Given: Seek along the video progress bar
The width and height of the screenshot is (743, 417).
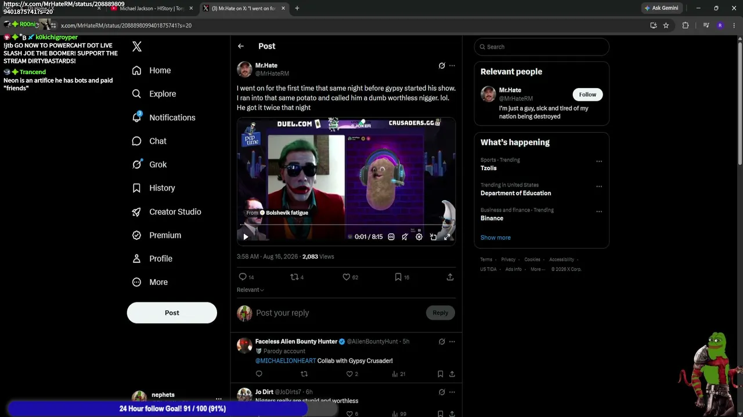Looking at the screenshot, I should 347,224.
